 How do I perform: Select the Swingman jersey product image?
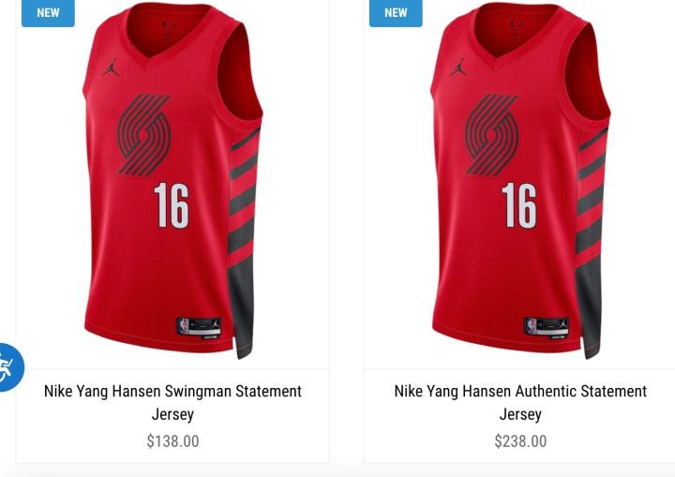[x=172, y=181]
